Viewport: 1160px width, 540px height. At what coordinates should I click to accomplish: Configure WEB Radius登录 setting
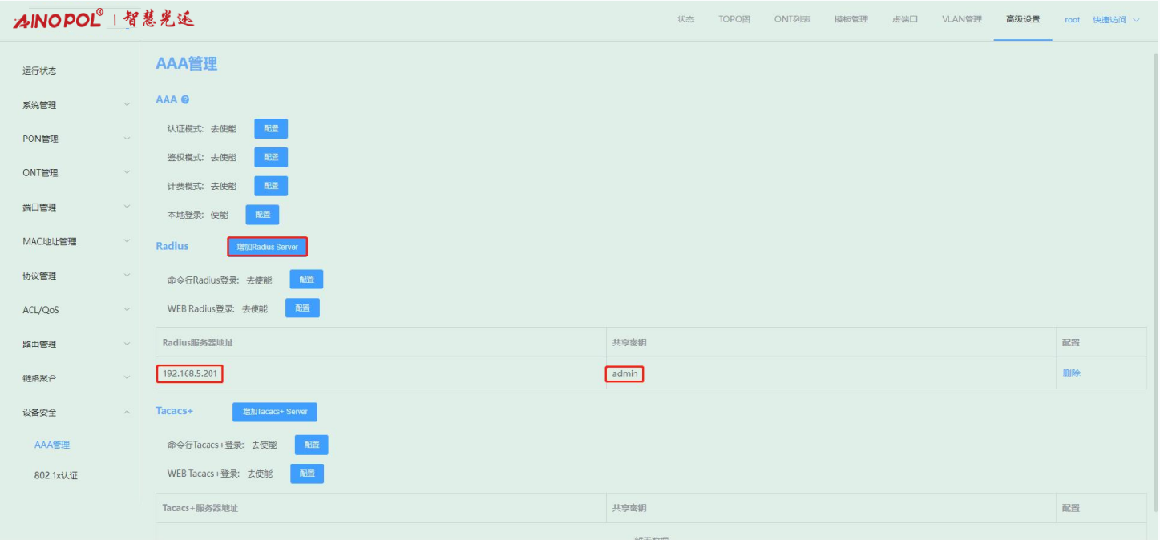(x=303, y=308)
